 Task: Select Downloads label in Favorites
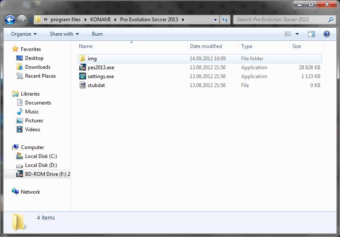tap(38, 67)
